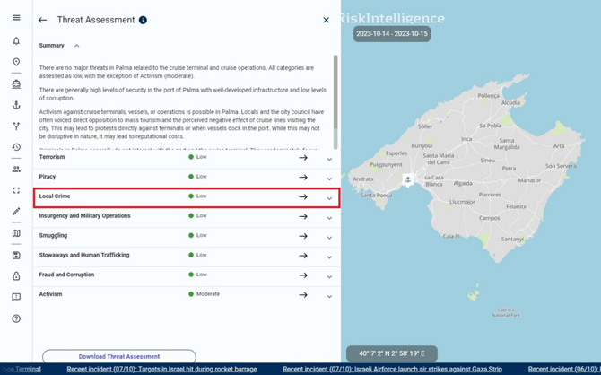601x375 pixels.
Task: Click the help question mark icon
Action: [16, 318]
